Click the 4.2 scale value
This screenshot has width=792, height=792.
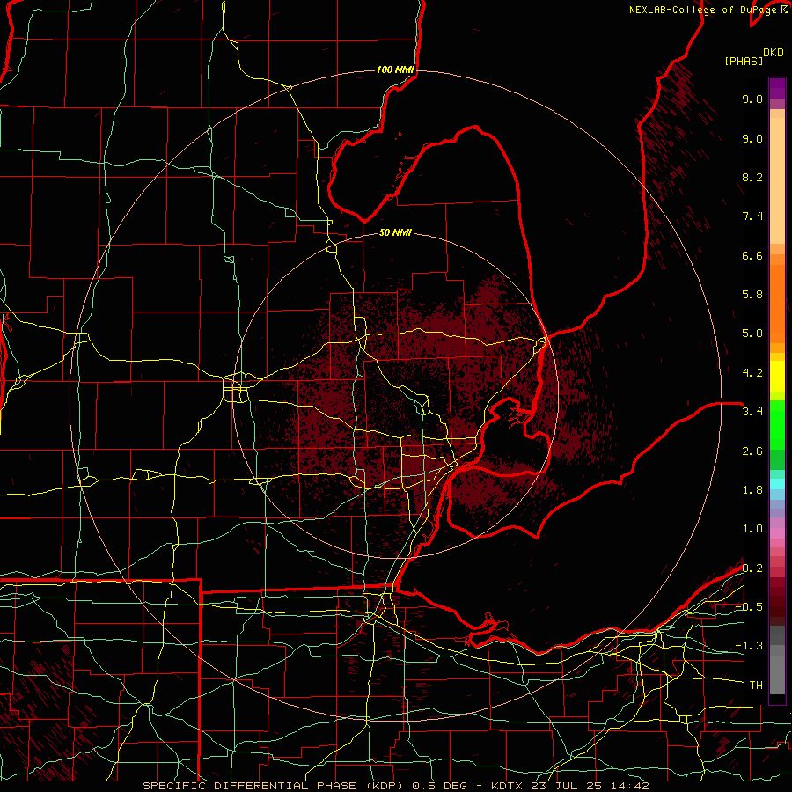pos(752,373)
